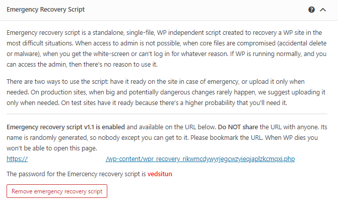338x208 pixels.
Task: Click the paragraph starting 'There are two ways'
Action: [x=166, y=92]
